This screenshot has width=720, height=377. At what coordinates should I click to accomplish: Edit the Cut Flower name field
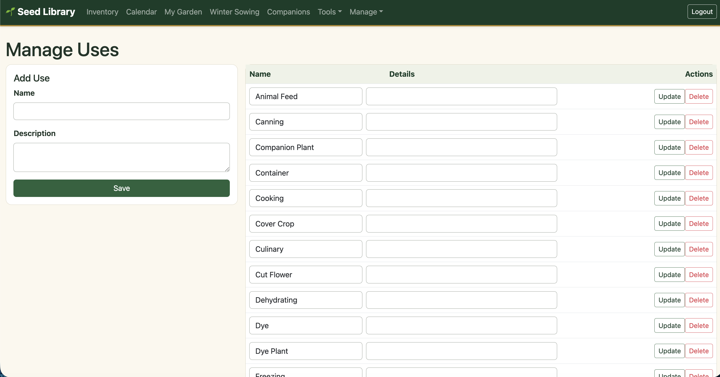coord(306,275)
